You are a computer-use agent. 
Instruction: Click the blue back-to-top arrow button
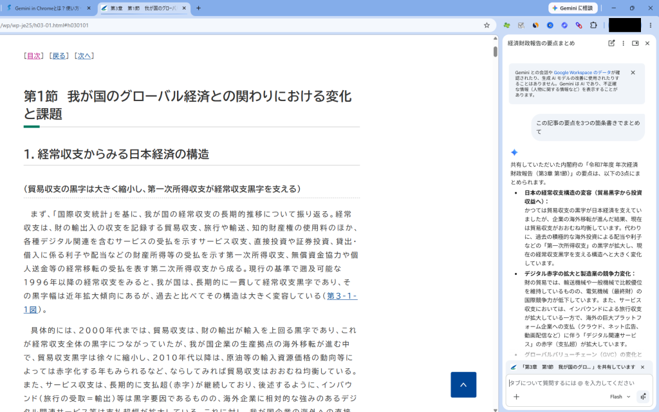[x=463, y=385]
